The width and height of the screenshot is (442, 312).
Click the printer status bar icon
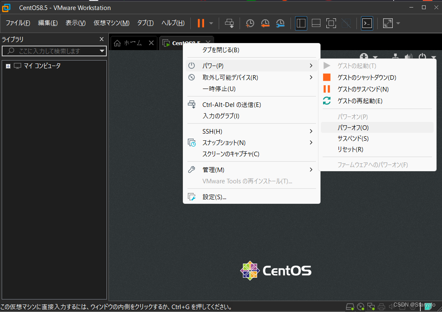click(x=381, y=307)
